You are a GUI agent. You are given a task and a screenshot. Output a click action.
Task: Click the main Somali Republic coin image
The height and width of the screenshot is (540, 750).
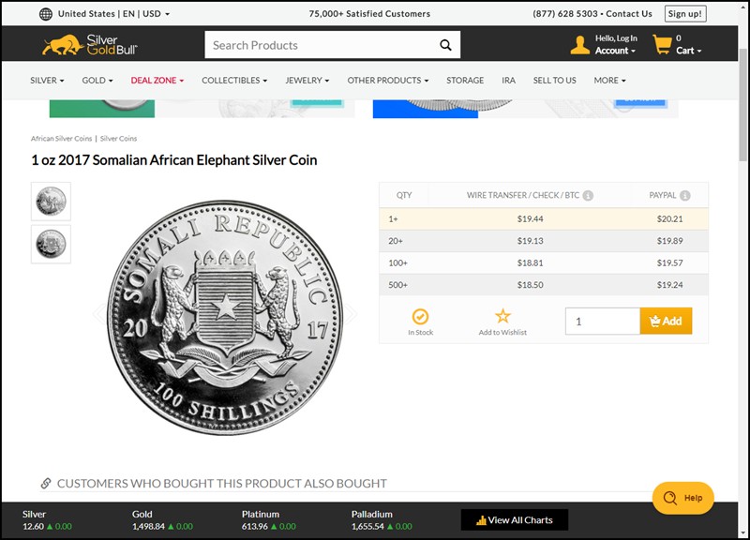click(x=225, y=317)
